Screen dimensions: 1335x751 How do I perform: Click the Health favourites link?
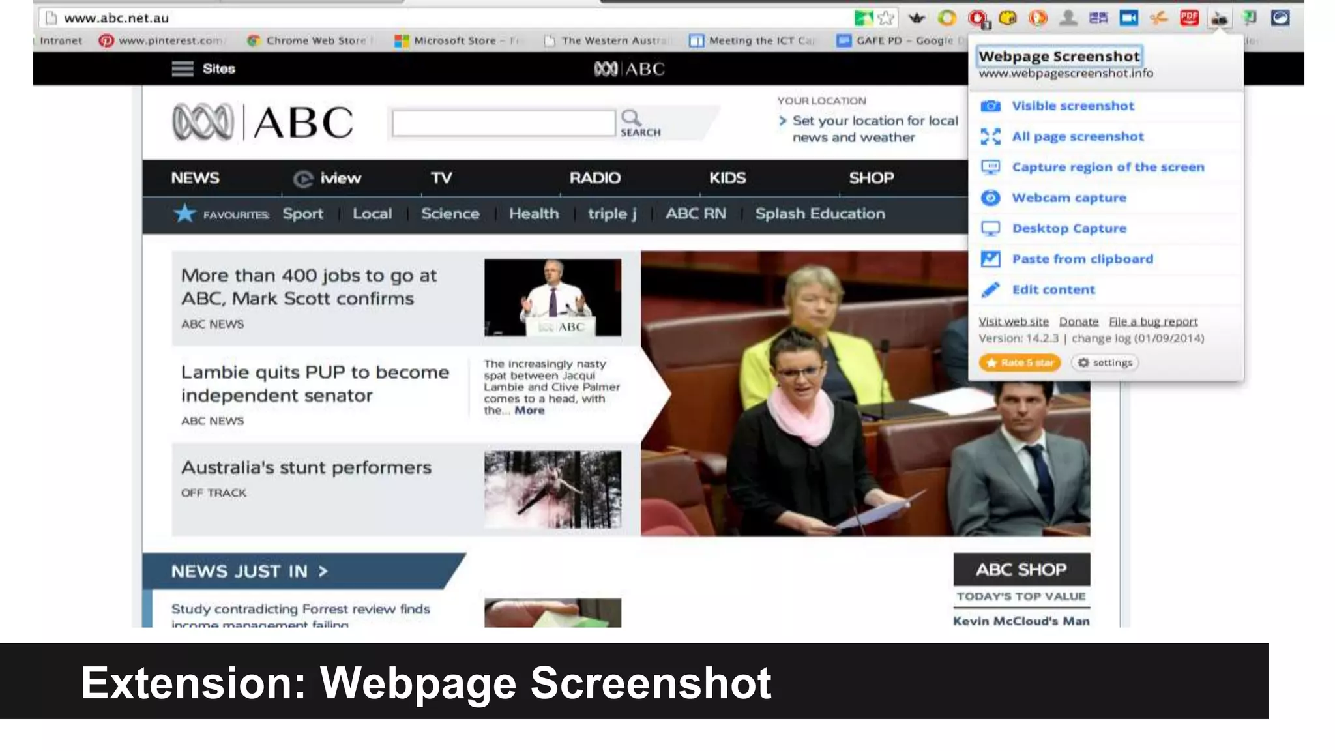534,214
